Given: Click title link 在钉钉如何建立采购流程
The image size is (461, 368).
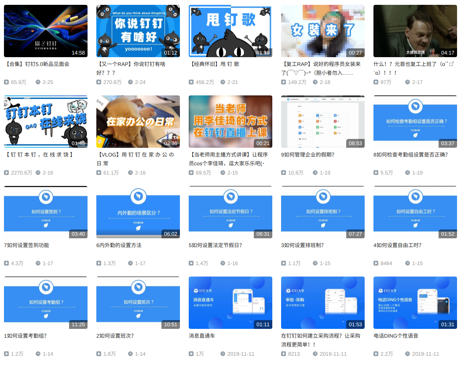Looking at the screenshot, I should tap(321, 340).
